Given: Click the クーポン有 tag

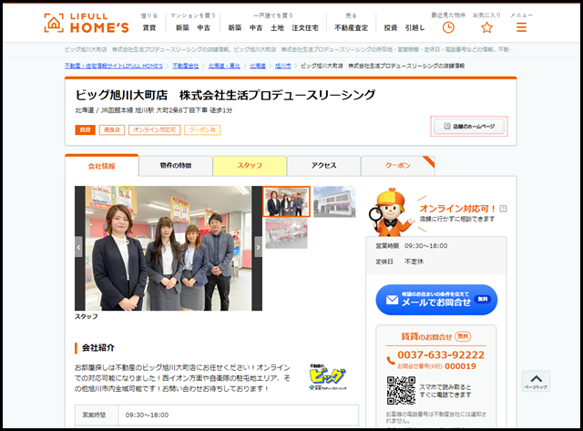Looking at the screenshot, I should coord(202,129).
